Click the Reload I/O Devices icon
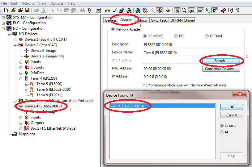 click(138, 10)
